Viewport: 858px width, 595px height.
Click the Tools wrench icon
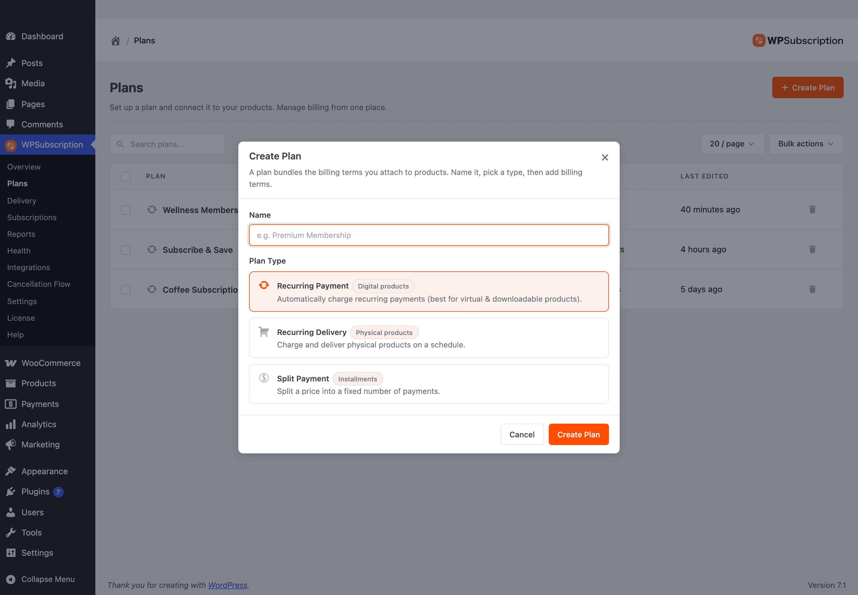[11, 532]
